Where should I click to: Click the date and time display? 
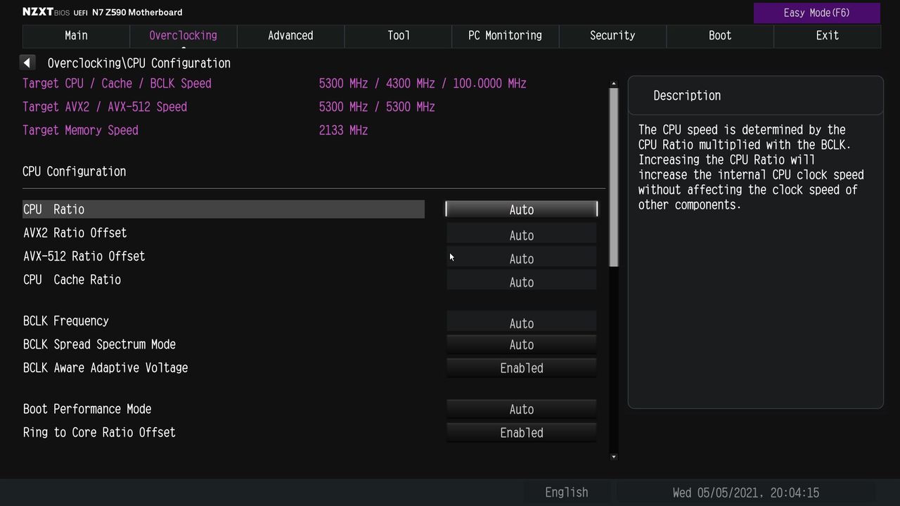click(746, 493)
